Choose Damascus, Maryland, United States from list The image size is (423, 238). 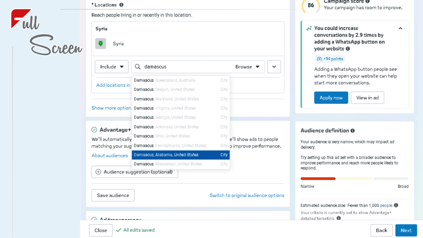(x=180, y=99)
